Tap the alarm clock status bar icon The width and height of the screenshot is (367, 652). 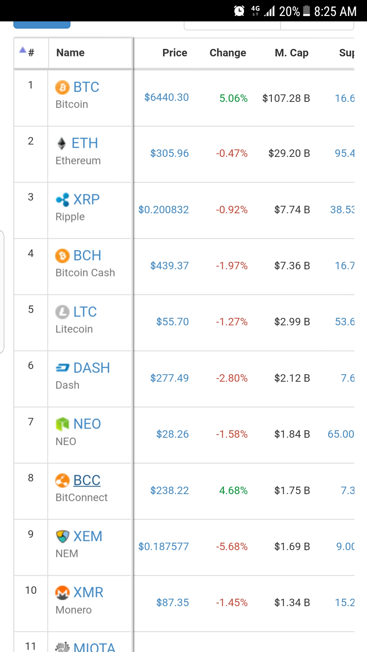(239, 11)
